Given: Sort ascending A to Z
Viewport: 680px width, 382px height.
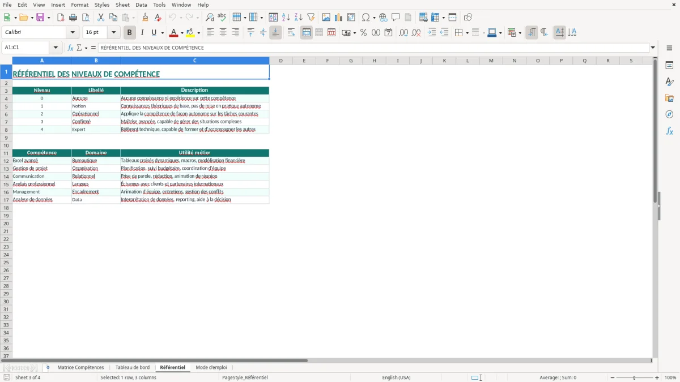Looking at the screenshot, I should tap(286, 18).
